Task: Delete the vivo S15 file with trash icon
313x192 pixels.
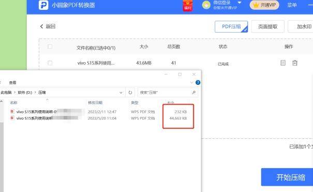Action: click(295, 63)
